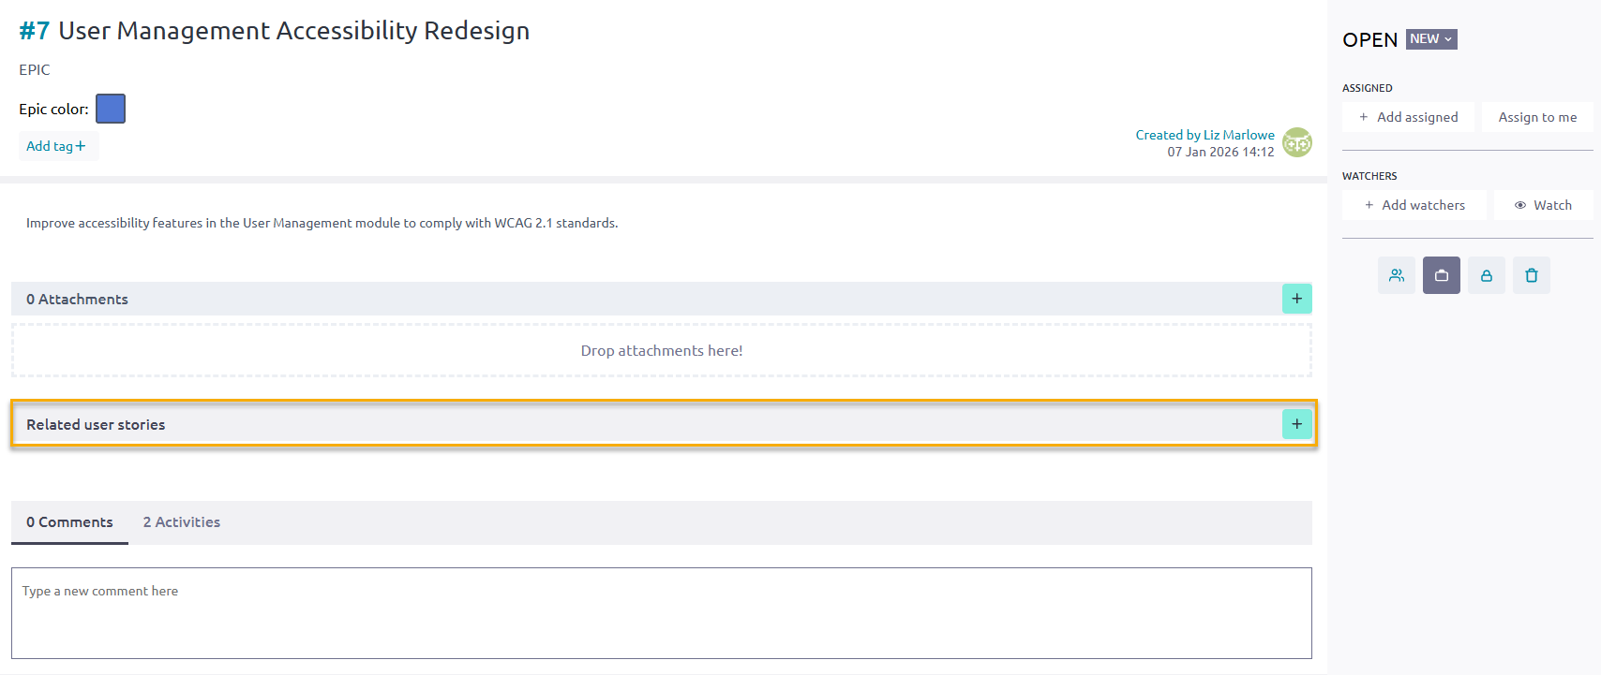Open the Add watchers selector
Image resolution: width=1601 pixels, height=675 pixels.
click(1414, 205)
